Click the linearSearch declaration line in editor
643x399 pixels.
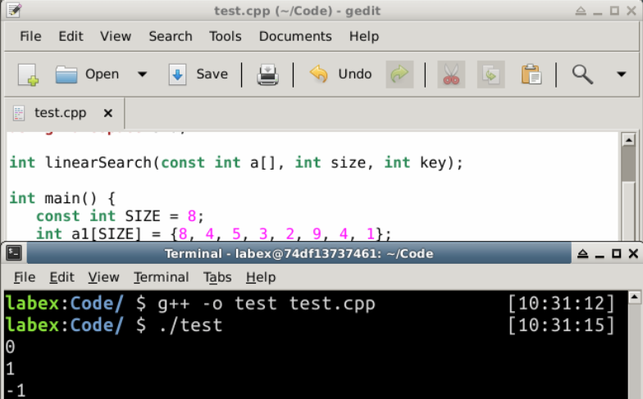point(236,162)
